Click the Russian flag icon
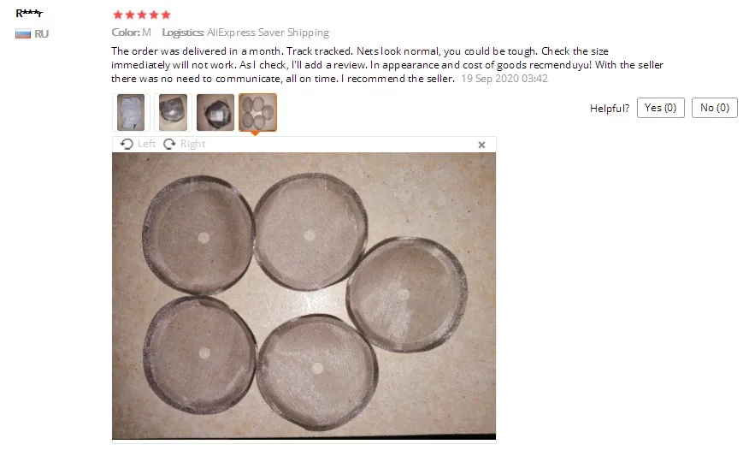 pyautogui.click(x=22, y=33)
